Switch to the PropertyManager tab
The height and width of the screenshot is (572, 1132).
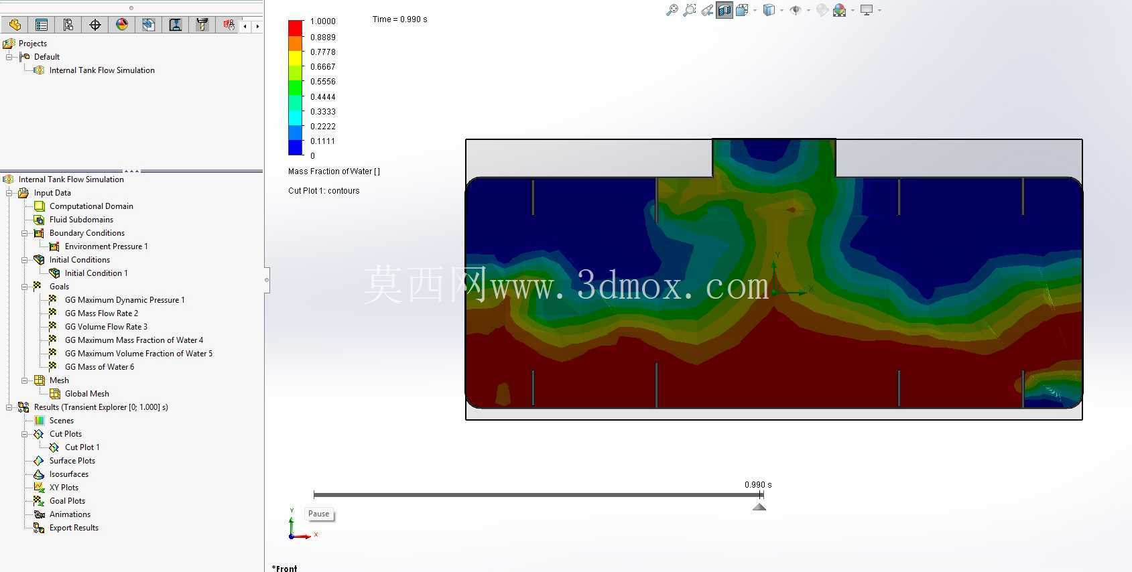click(42, 25)
